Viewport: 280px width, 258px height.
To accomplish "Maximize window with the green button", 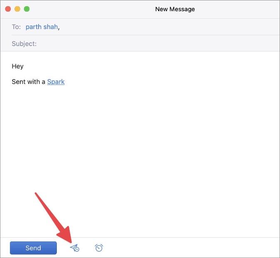I will 27,9.
